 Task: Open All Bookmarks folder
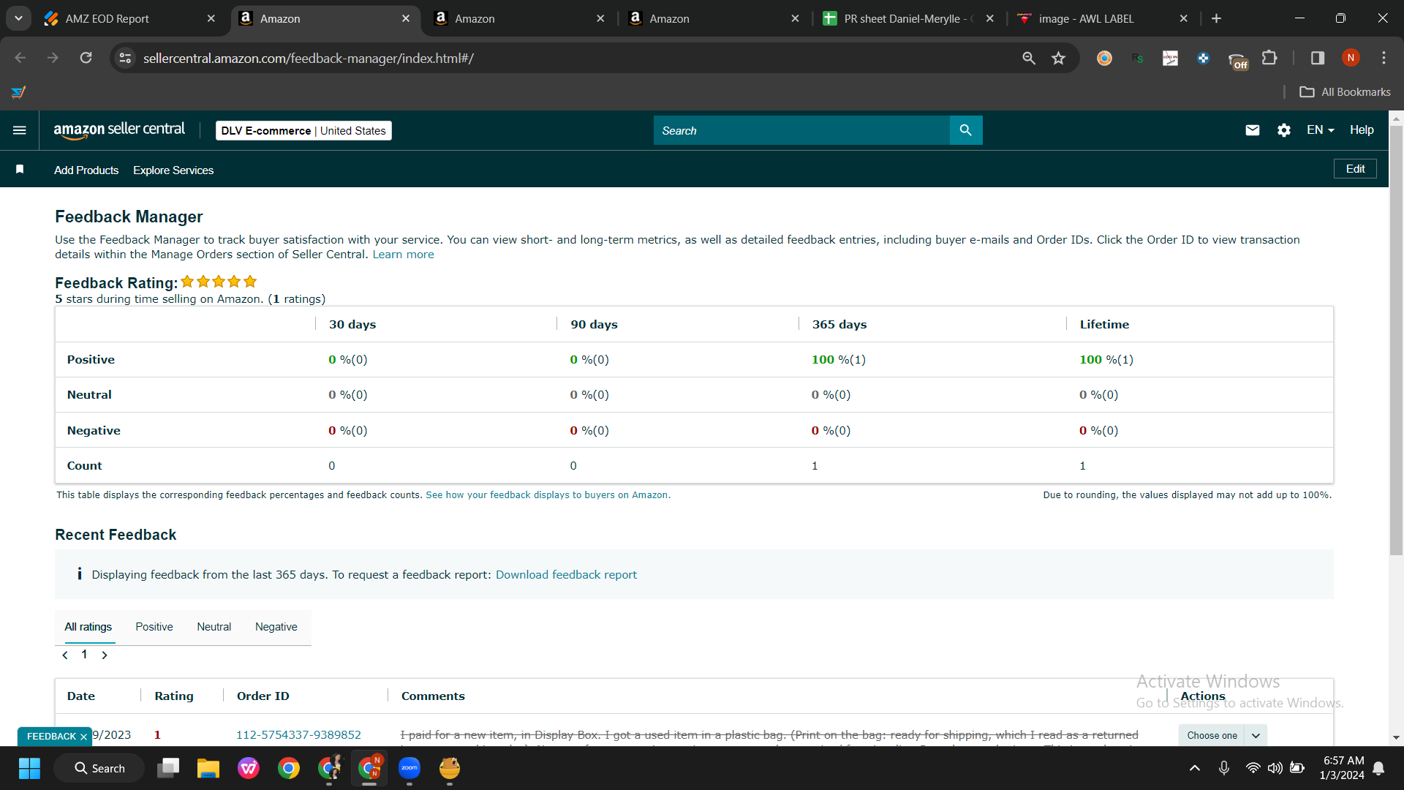(1345, 92)
